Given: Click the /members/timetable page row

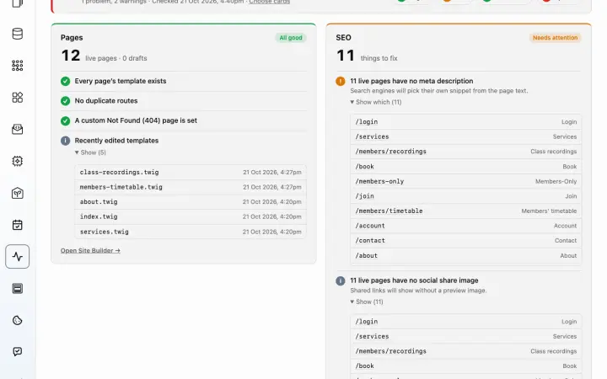Looking at the screenshot, I should [x=465, y=211].
